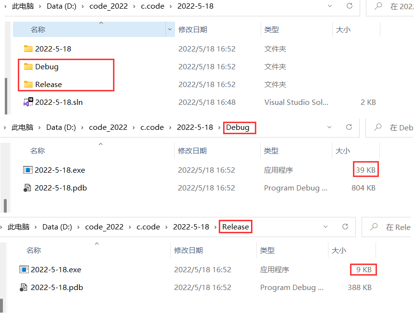Viewport: 414px width, 316px height.
Task: Select the Debug folder name
Action: pyautogui.click(x=47, y=67)
